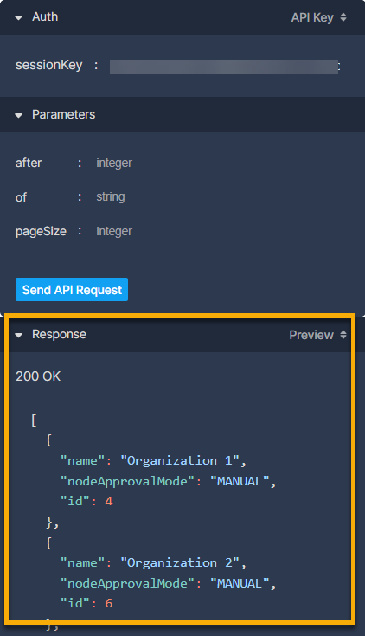Click the 'after' parameter label
Image resolution: width=365 pixels, height=636 pixels.
pos(29,163)
